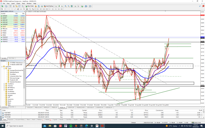Select Parabolic SAR indicator
205x128 pixels.
[14, 80]
